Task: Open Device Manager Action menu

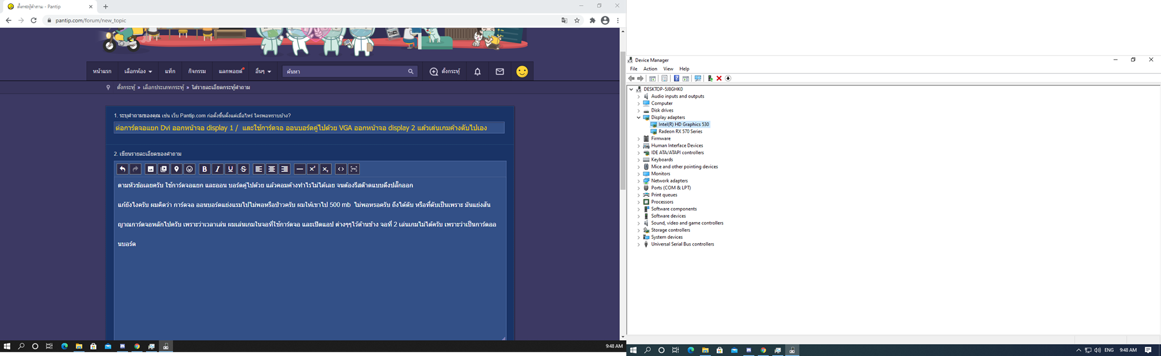Action: pos(650,69)
